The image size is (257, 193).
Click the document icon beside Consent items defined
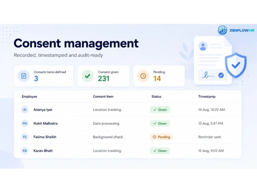coord(24,76)
